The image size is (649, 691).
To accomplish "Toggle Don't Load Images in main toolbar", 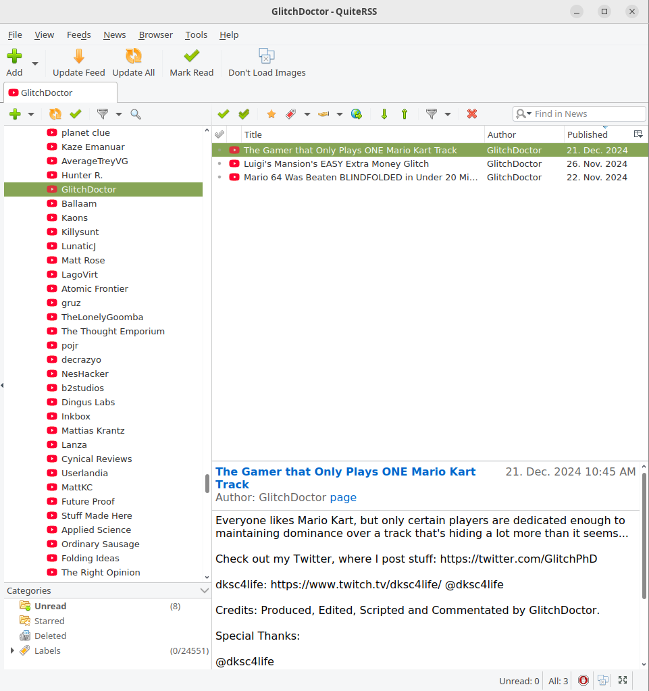I will pos(267,57).
